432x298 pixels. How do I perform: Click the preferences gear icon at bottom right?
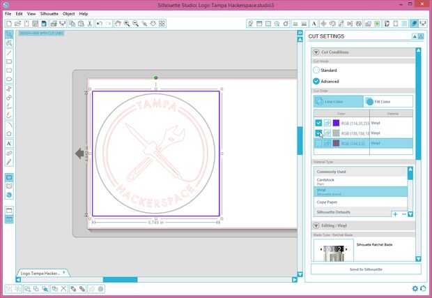tap(415, 289)
